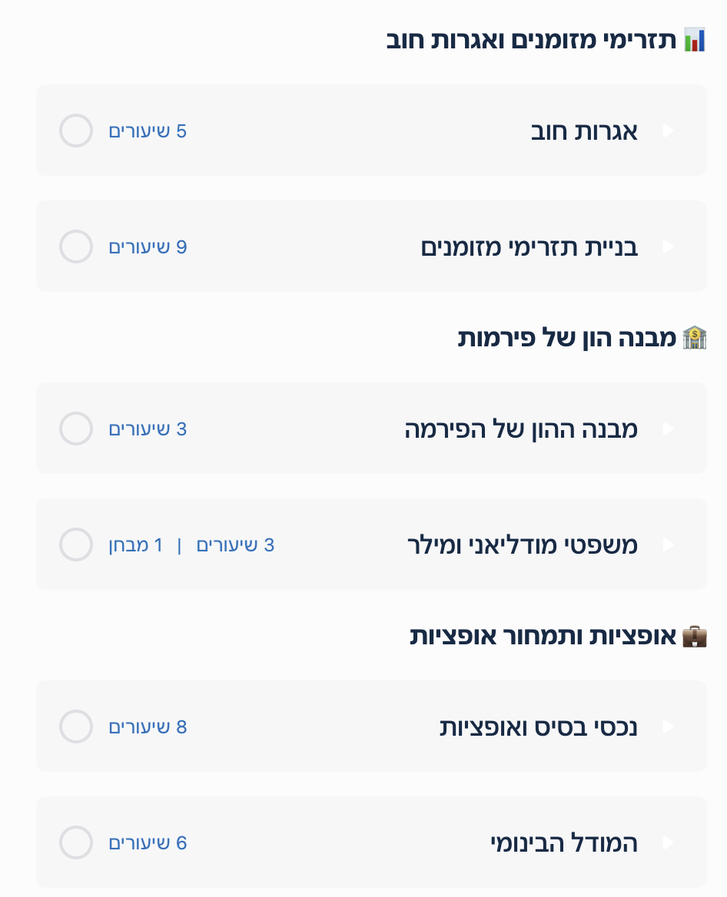
Task: Click the briefcase emoji icon
Action: point(695,636)
